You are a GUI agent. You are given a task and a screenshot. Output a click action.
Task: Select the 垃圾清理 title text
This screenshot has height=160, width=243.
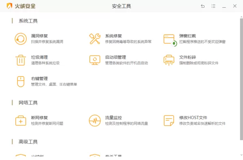pos(39,57)
